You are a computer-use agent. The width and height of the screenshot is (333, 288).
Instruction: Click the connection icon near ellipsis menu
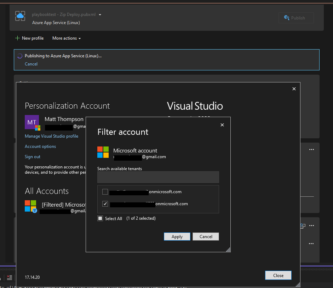pyautogui.click(x=303, y=226)
